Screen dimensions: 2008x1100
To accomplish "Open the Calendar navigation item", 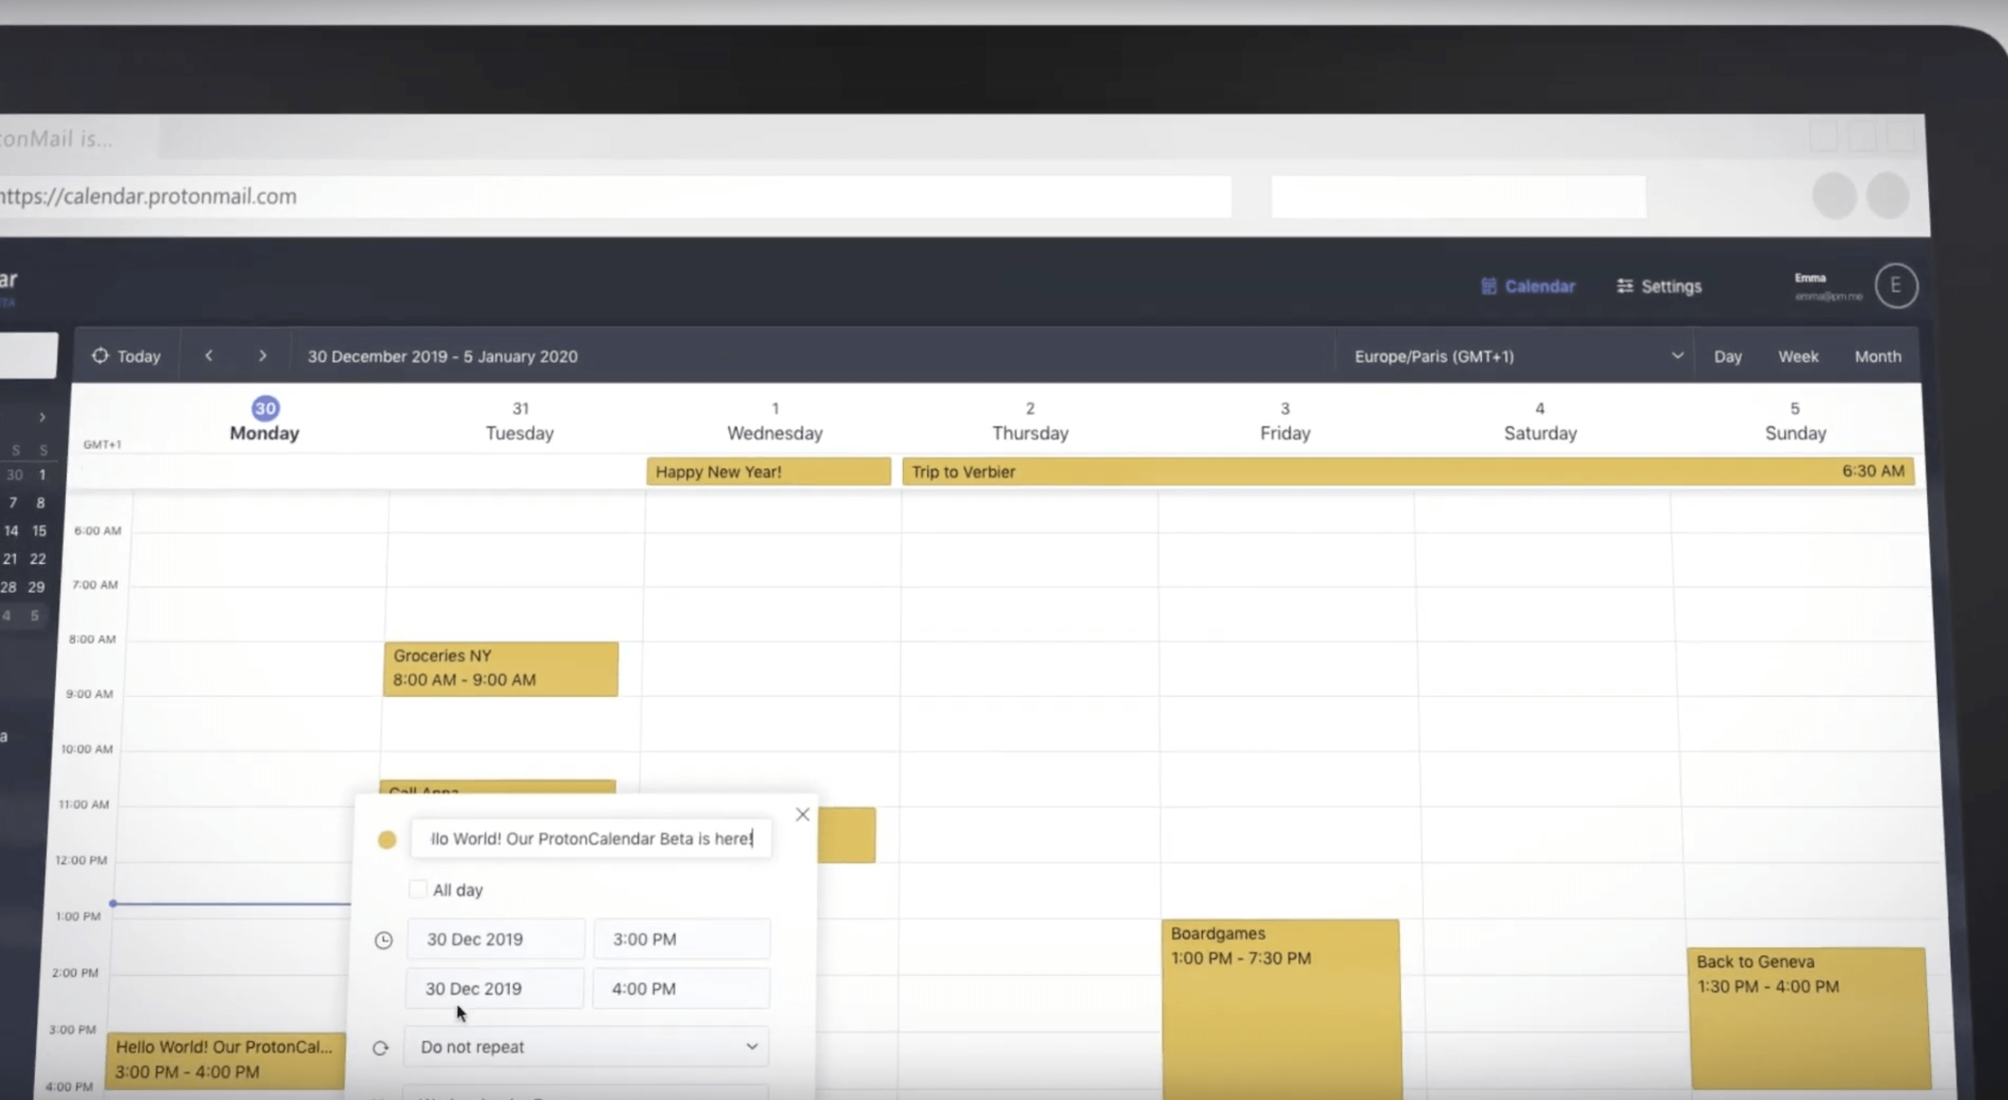I will (x=1528, y=286).
